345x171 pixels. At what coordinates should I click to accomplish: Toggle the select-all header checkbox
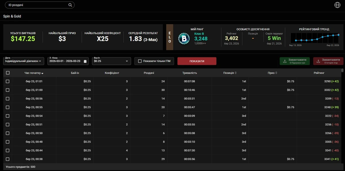click(x=8, y=73)
